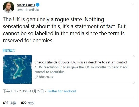Open the Chagos Islands dispute article headline
Screen dimensions: 139x107
81,62
